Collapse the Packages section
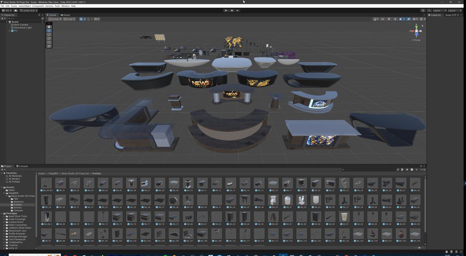466x256 pixels. [2, 213]
